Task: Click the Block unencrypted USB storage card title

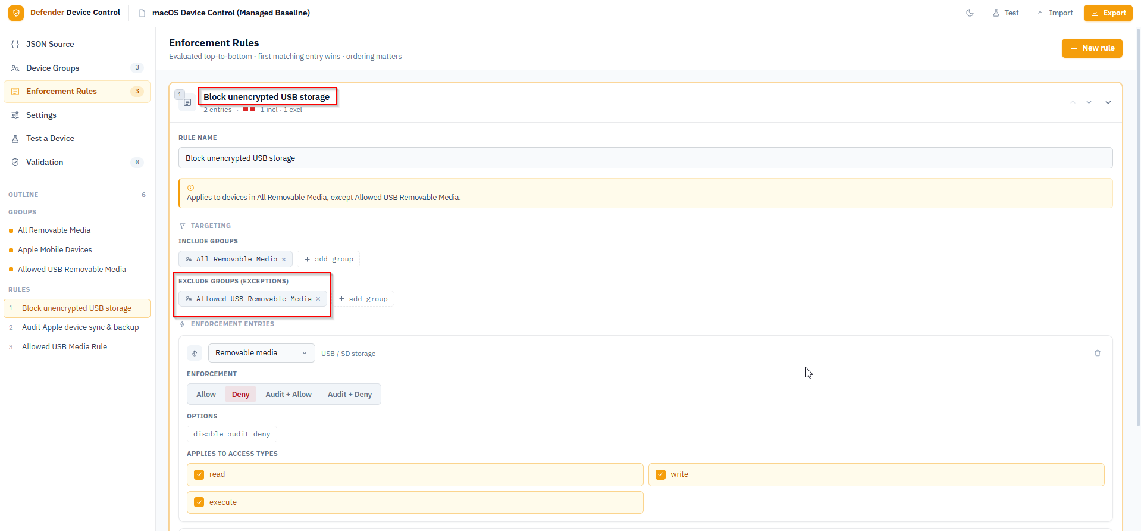Action: tap(267, 97)
